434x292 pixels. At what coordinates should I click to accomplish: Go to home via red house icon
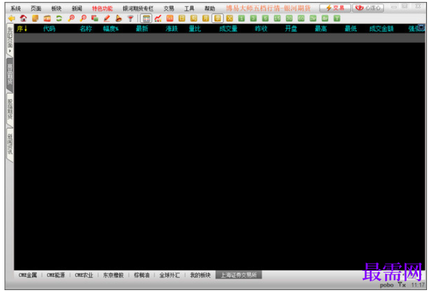24,19
